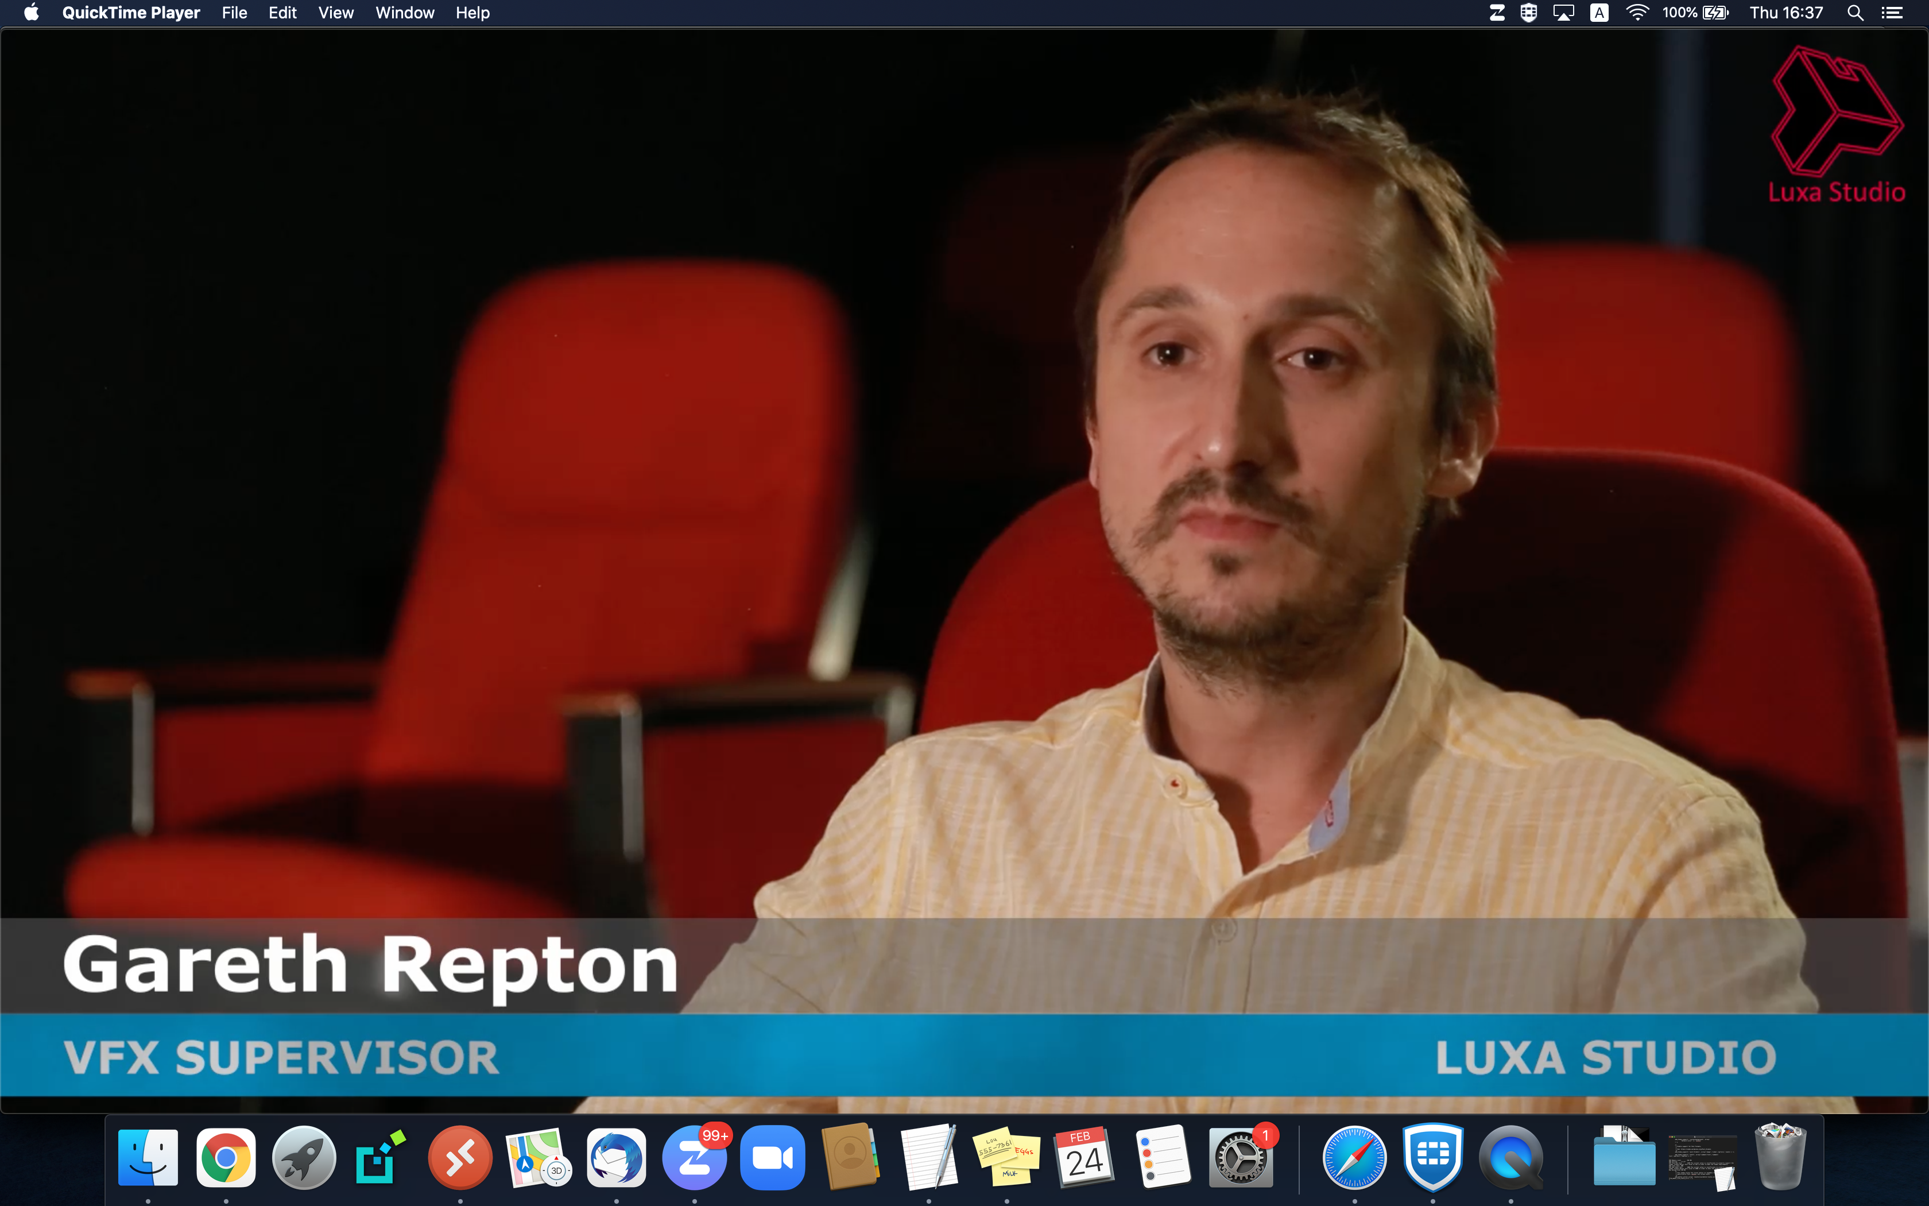This screenshot has height=1206, width=1929.
Task: Open Microsoft Remote Desktop from the Dock
Action: click(x=460, y=1157)
